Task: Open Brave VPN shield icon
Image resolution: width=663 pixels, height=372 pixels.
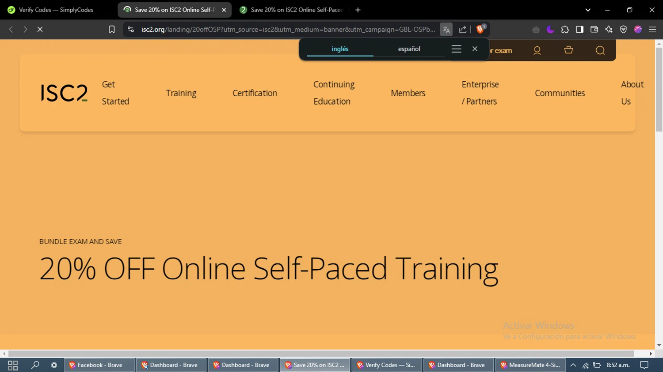Action: pyautogui.click(x=623, y=30)
